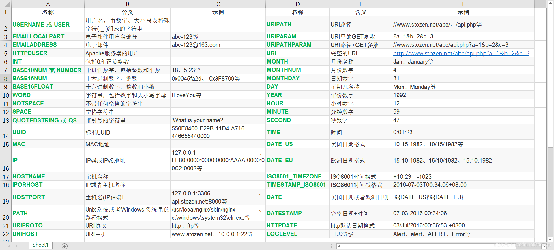Click the vertical scrollbar thumb
The image size is (554, 250).
550,77
